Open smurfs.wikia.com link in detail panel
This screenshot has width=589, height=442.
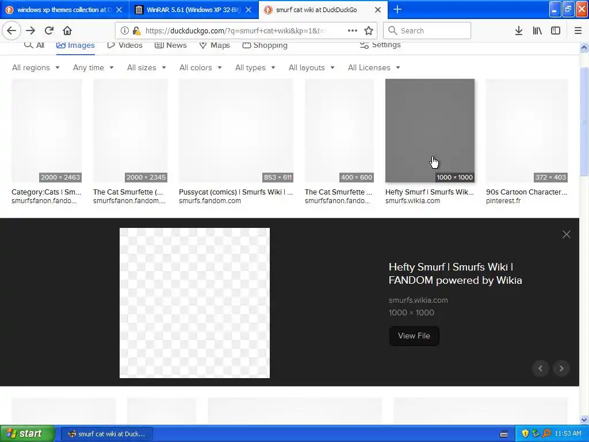point(418,300)
